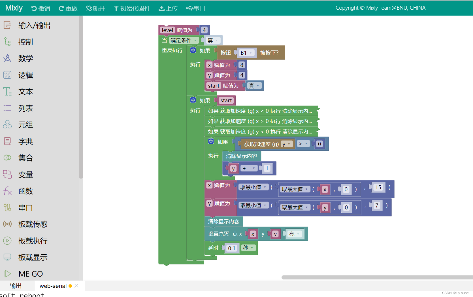This screenshot has width=473, height=297.
Task: Click x assignment value 8
Action: tap(242, 65)
